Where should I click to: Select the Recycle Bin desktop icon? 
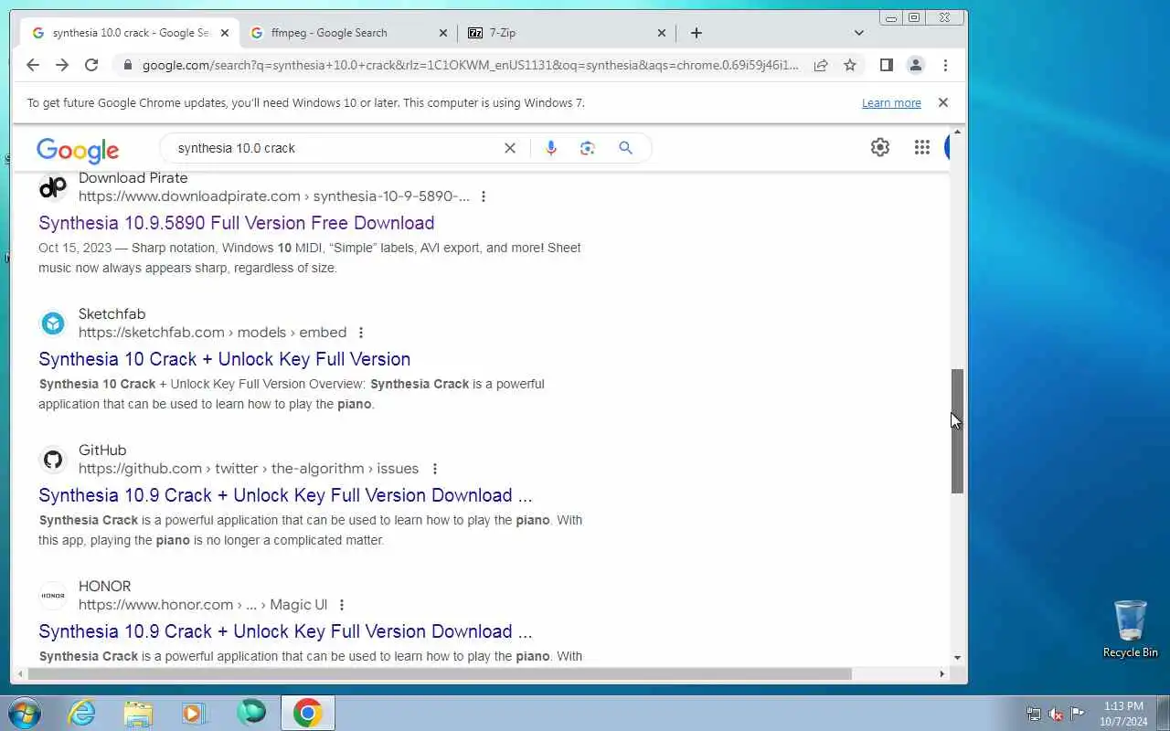point(1131,629)
